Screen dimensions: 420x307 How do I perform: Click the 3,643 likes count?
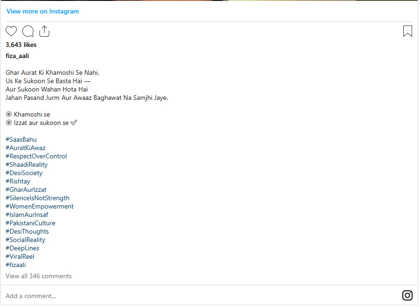[x=21, y=45]
